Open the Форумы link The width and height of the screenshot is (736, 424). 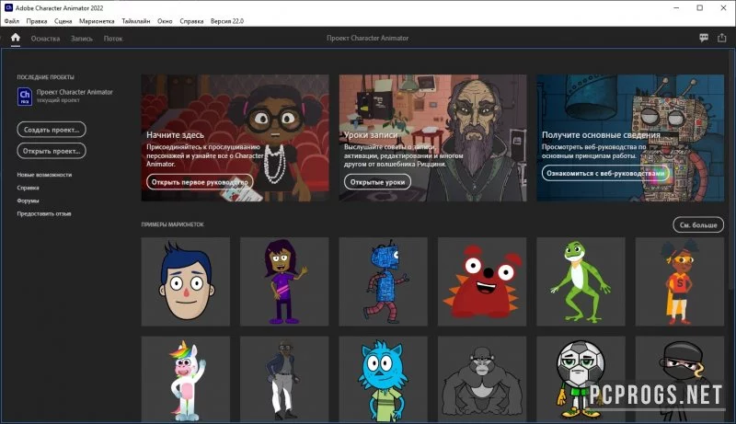29,201
